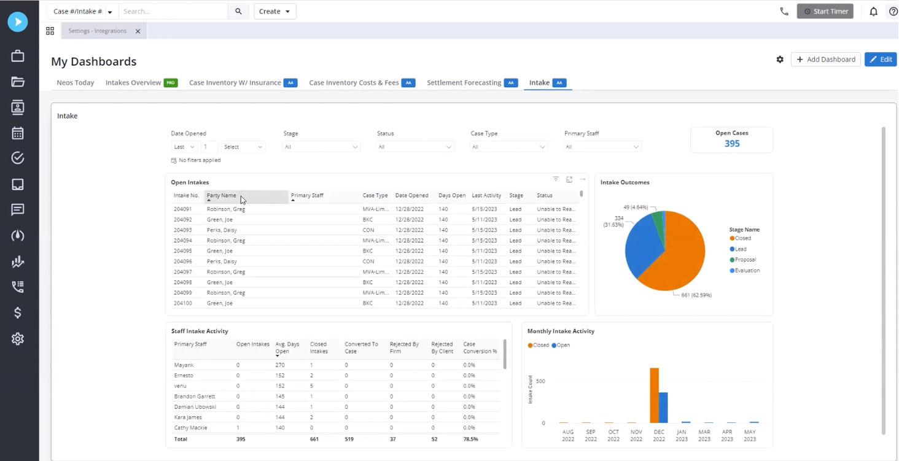Image resolution: width=899 pixels, height=461 pixels.
Task: Open the Stage filter dropdown
Action: 321,147
